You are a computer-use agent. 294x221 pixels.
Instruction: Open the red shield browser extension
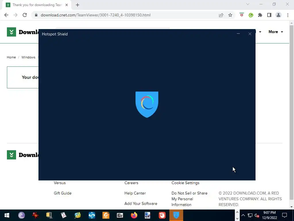tap(242, 15)
